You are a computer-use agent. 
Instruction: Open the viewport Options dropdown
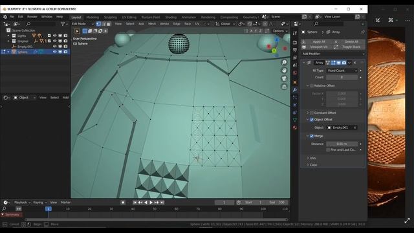(x=280, y=31)
